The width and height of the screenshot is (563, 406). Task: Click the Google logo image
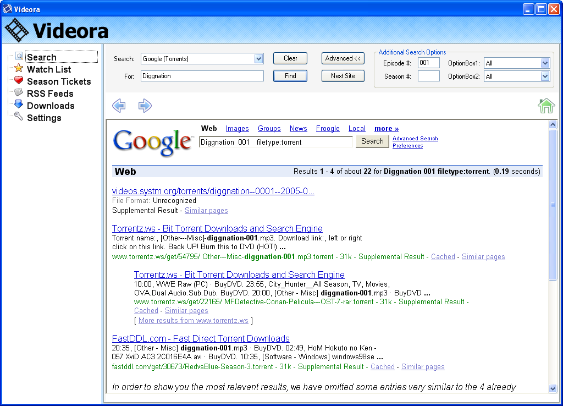point(153,142)
